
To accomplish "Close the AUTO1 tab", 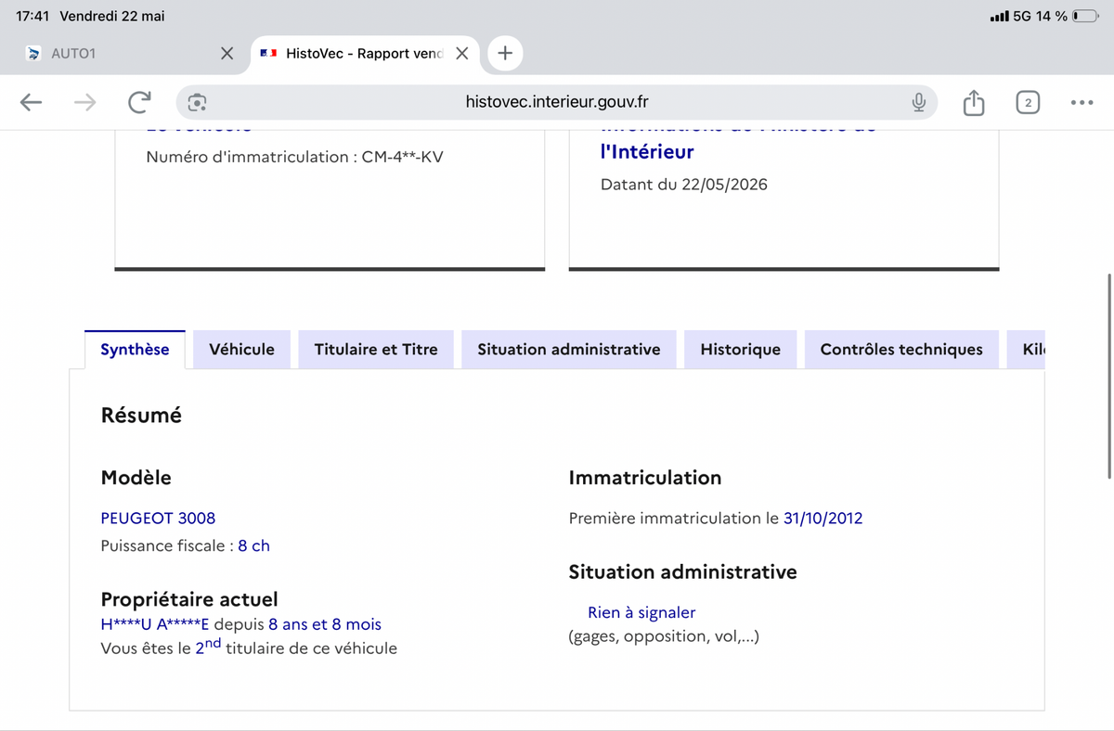I will pyautogui.click(x=227, y=54).
